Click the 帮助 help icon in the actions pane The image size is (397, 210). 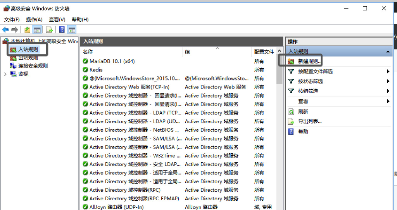click(x=291, y=132)
